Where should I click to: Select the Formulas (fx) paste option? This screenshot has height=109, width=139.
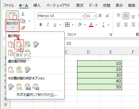click(19, 44)
